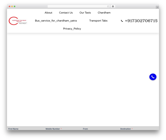Viewport: 166px width, 140px height.
Task: Open Bus_service_for_chardham_yatra menu item
Action: tap(56, 21)
